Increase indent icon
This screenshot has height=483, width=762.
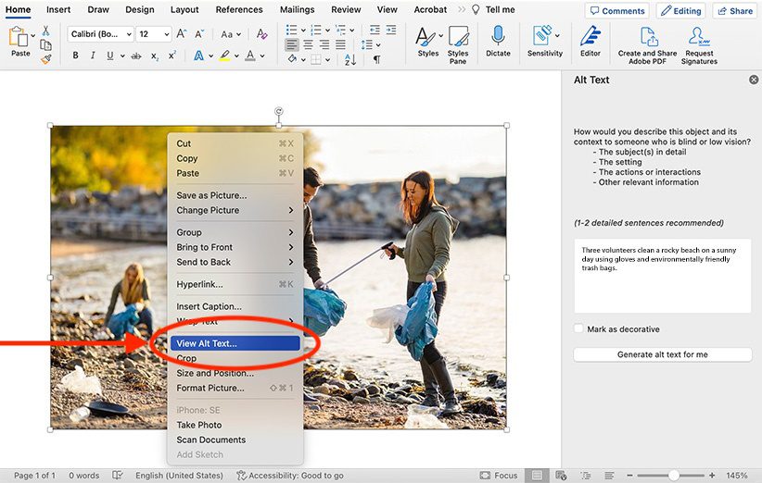tap(391, 30)
